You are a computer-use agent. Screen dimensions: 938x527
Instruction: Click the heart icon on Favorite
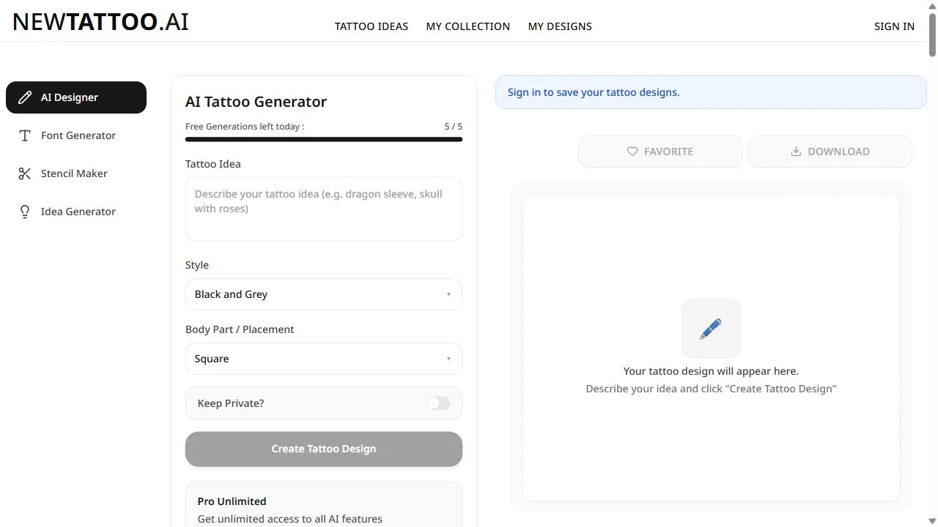pyautogui.click(x=632, y=152)
